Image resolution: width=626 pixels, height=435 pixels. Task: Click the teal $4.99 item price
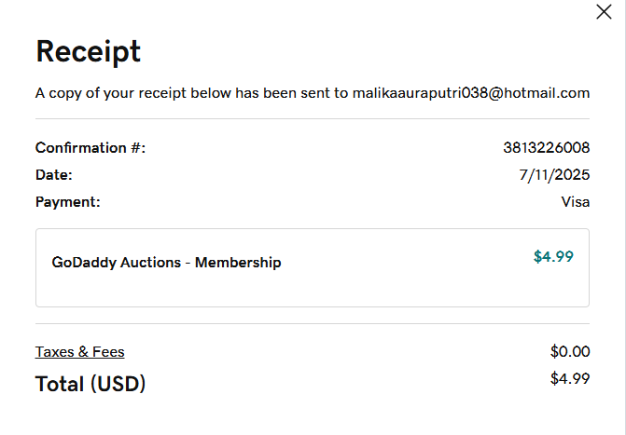(553, 256)
